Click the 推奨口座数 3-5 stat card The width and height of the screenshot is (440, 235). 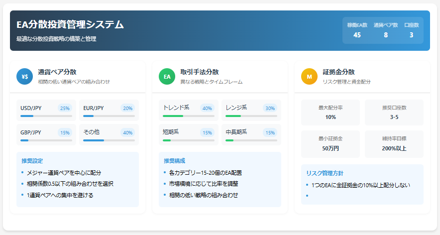(x=394, y=113)
